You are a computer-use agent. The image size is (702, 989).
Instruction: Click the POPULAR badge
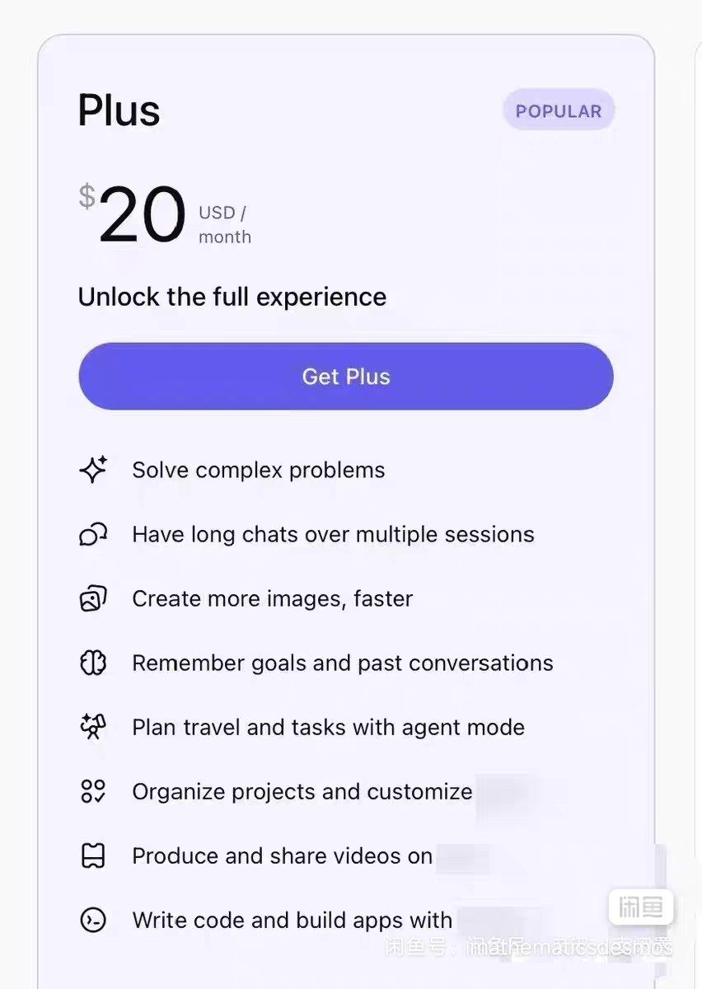pyautogui.click(x=559, y=111)
